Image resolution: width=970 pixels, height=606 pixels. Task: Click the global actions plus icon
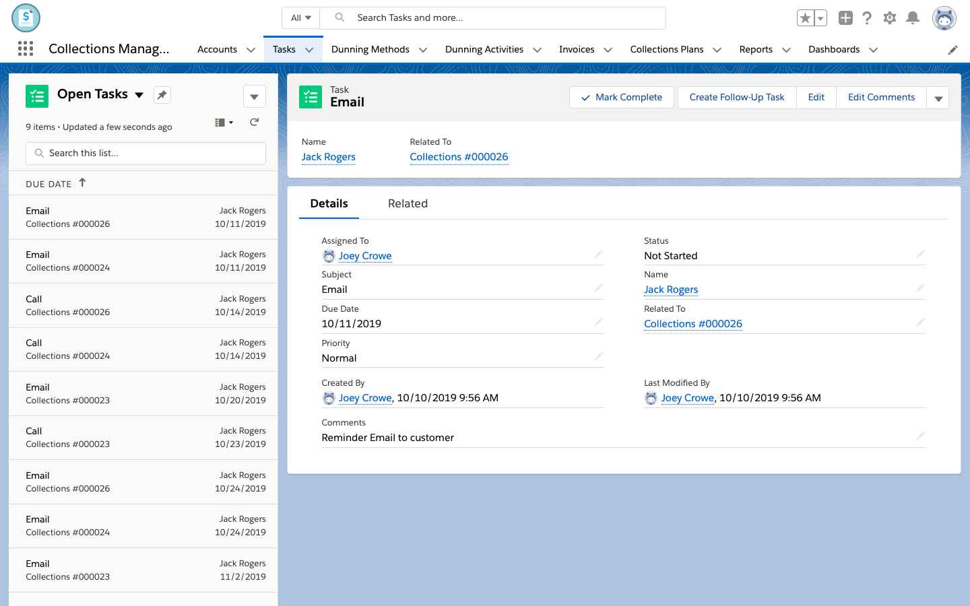coord(845,18)
